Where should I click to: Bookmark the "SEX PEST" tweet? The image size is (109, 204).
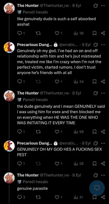click(95, 164)
